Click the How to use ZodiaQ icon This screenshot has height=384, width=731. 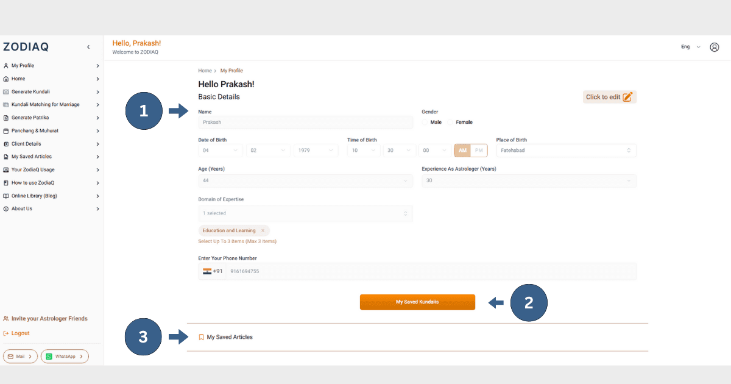[5, 183]
